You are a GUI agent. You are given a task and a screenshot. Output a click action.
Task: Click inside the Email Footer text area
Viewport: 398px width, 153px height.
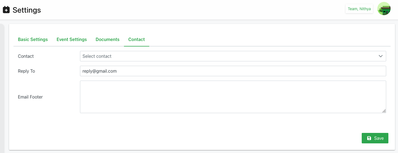coord(233,97)
